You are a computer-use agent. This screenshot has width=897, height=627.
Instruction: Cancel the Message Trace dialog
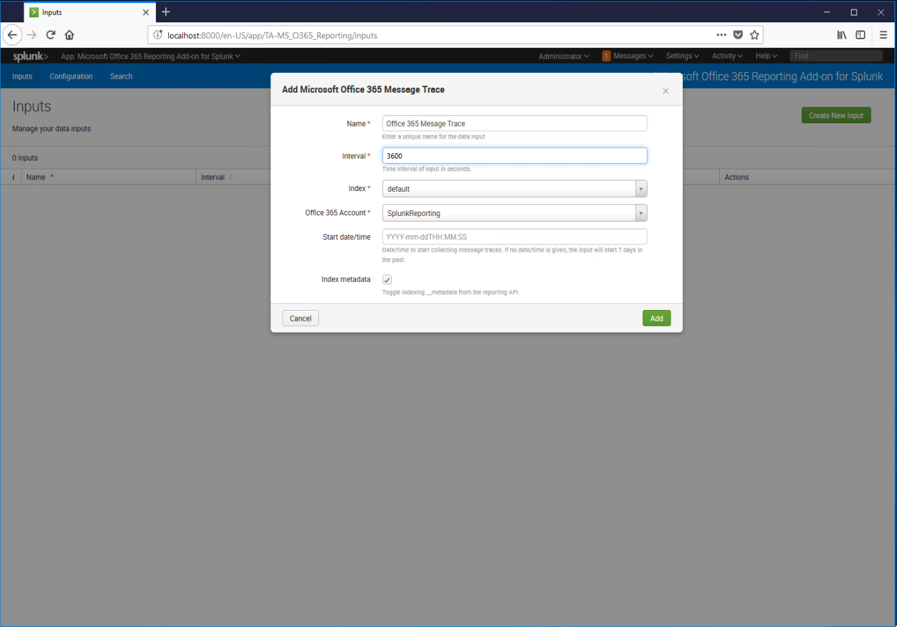click(300, 318)
